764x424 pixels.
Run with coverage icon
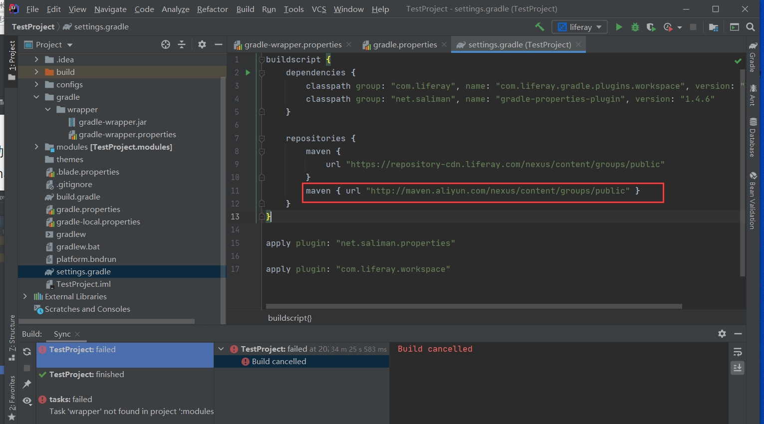pyautogui.click(x=651, y=27)
